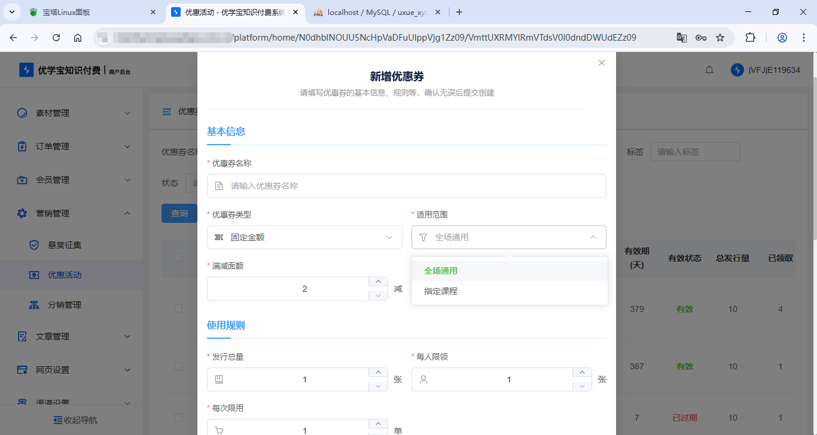This screenshot has height=435, width=817.
Task: Click the 收起导航 collapse navigation icon
Action: click(x=57, y=419)
